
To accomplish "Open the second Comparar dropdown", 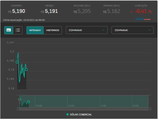I will pyautogui.click(x=132, y=30).
